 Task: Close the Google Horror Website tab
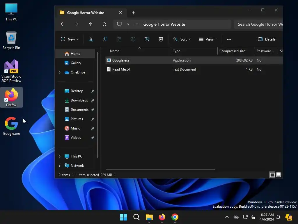click(x=121, y=13)
